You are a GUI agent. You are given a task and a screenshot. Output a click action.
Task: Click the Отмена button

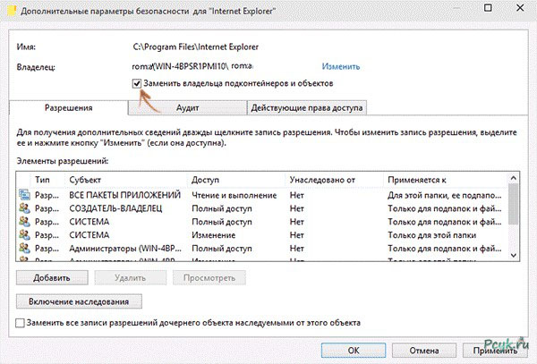(424, 351)
